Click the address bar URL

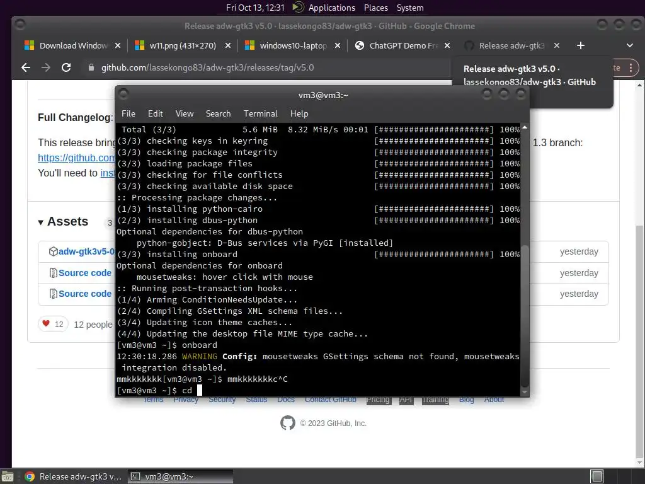coord(207,67)
